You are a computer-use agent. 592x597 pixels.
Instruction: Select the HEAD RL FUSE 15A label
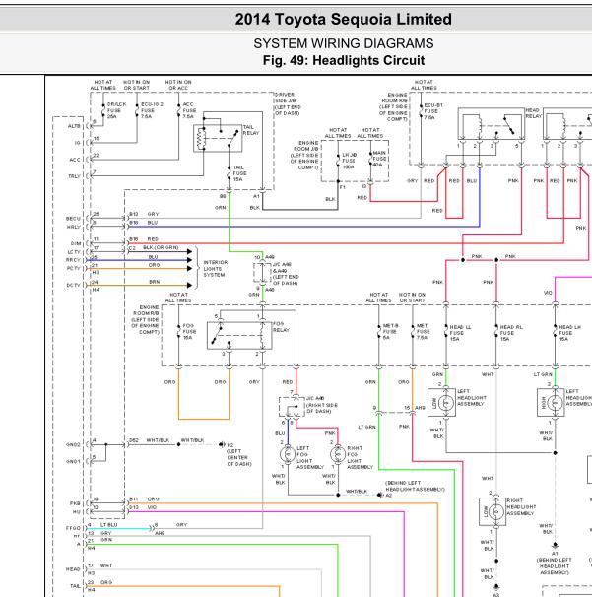(x=510, y=333)
